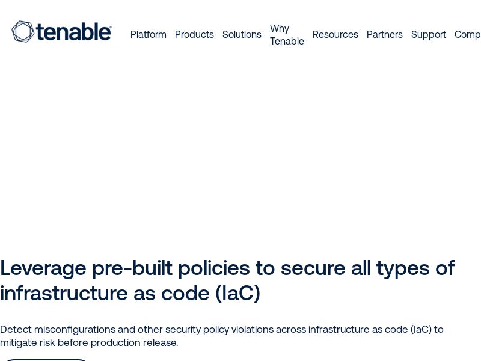Click the tenable wordmark text
The height and width of the screenshot is (361, 481).
(73, 32)
